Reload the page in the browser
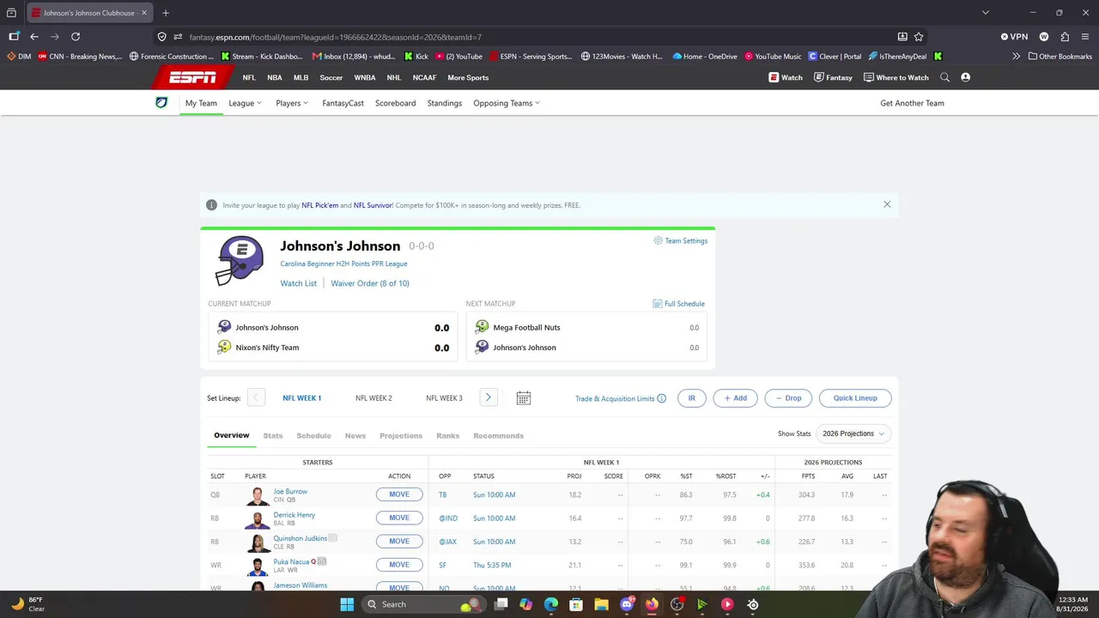The height and width of the screenshot is (618, 1099). (x=76, y=37)
